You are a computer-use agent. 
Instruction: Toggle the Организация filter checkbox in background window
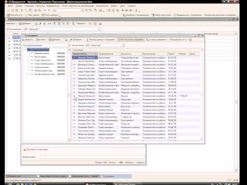tap(8, 29)
